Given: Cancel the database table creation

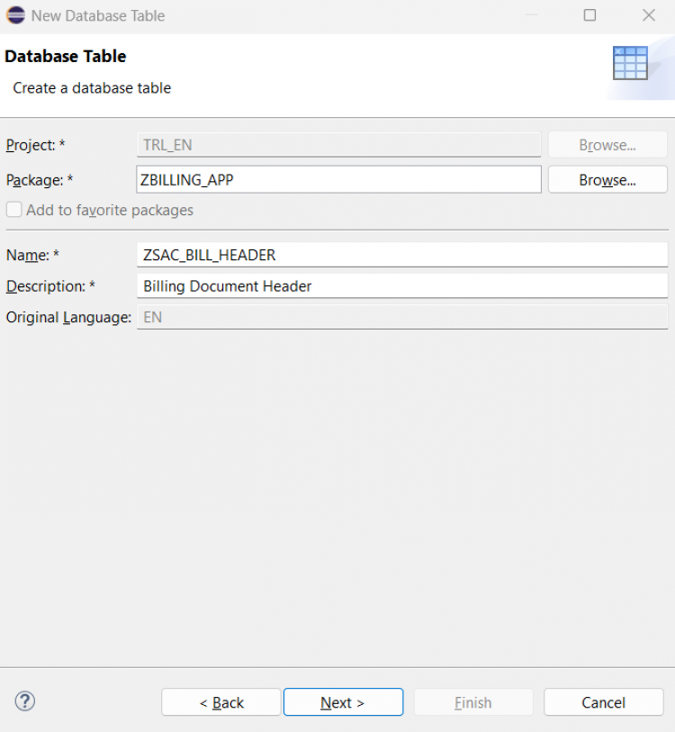Looking at the screenshot, I should click(x=603, y=702).
